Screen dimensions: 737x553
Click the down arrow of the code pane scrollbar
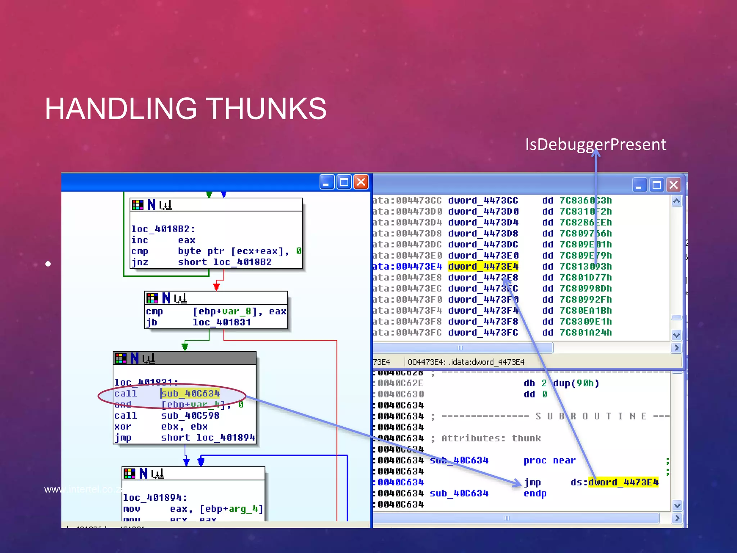pyautogui.click(x=677, y=505)
